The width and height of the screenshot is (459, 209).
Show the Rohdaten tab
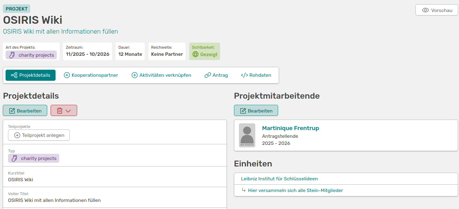(256, 75)
